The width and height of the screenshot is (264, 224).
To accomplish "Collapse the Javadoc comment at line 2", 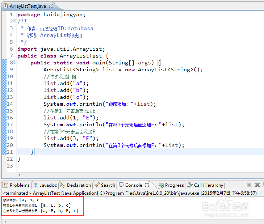I will tap(14, 21).
